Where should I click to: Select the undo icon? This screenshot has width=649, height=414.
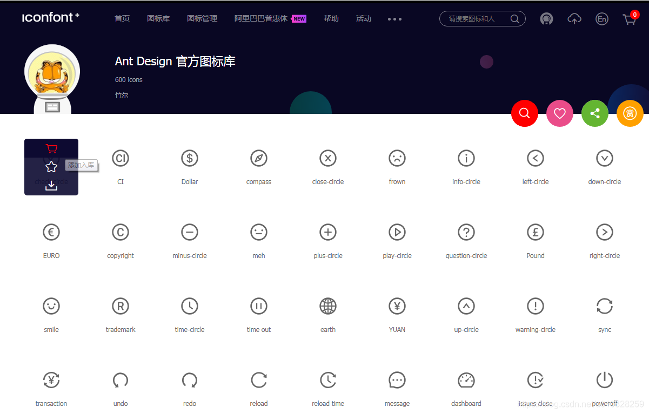click(121, 380)
